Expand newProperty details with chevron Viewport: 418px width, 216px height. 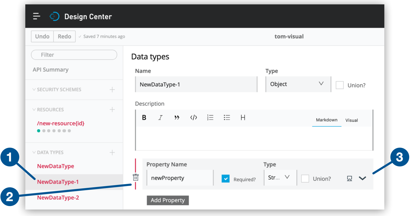point(362,178)
